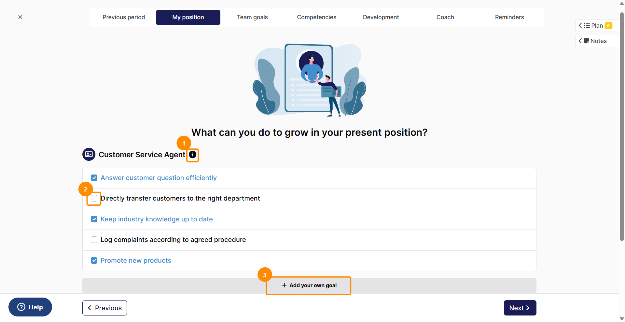The image size is (625, 322).
Task: Uncheck Answer customer question efficiently
Action: pos(94,178)
